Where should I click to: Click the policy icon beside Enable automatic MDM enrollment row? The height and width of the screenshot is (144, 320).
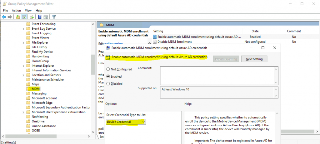(155, 37)
